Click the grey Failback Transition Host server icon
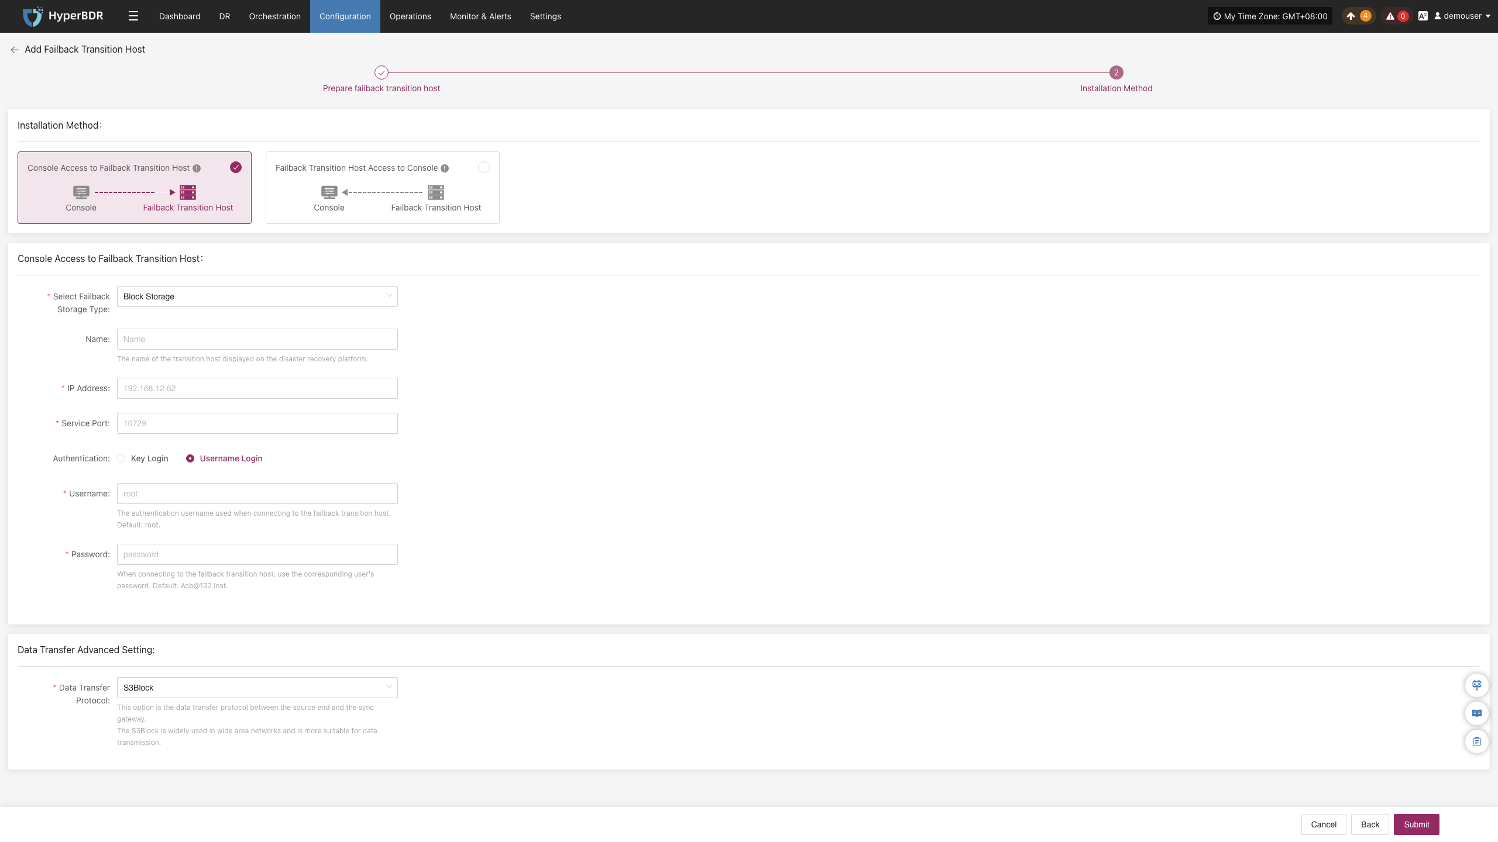1498x842 pixels. click(x=436, y=192)
